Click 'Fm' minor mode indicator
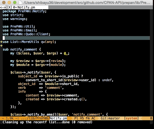154x129 pixels. click(88, 118)
